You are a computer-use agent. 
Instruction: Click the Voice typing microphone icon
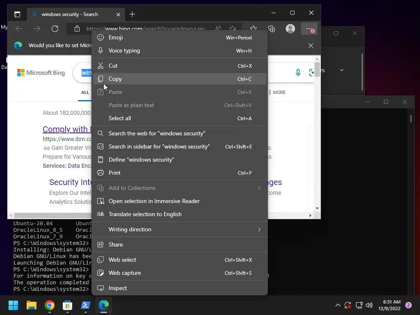pos(100,50)
